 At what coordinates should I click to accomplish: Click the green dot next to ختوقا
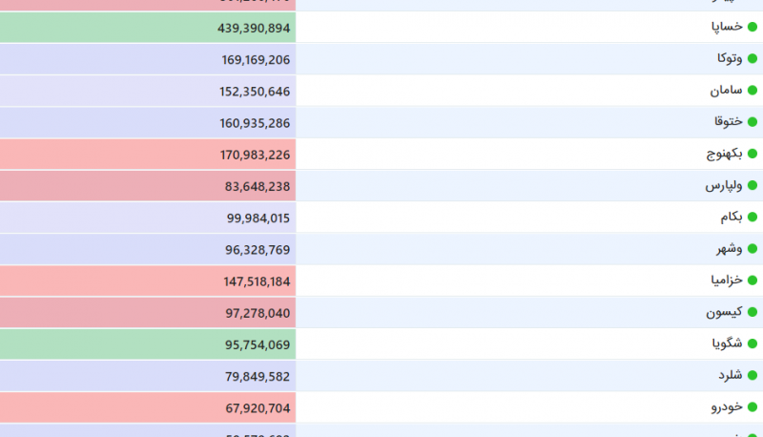click(x=753, y=122)
